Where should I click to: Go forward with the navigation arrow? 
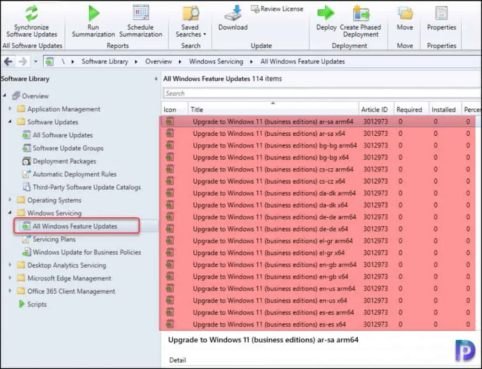23,62
